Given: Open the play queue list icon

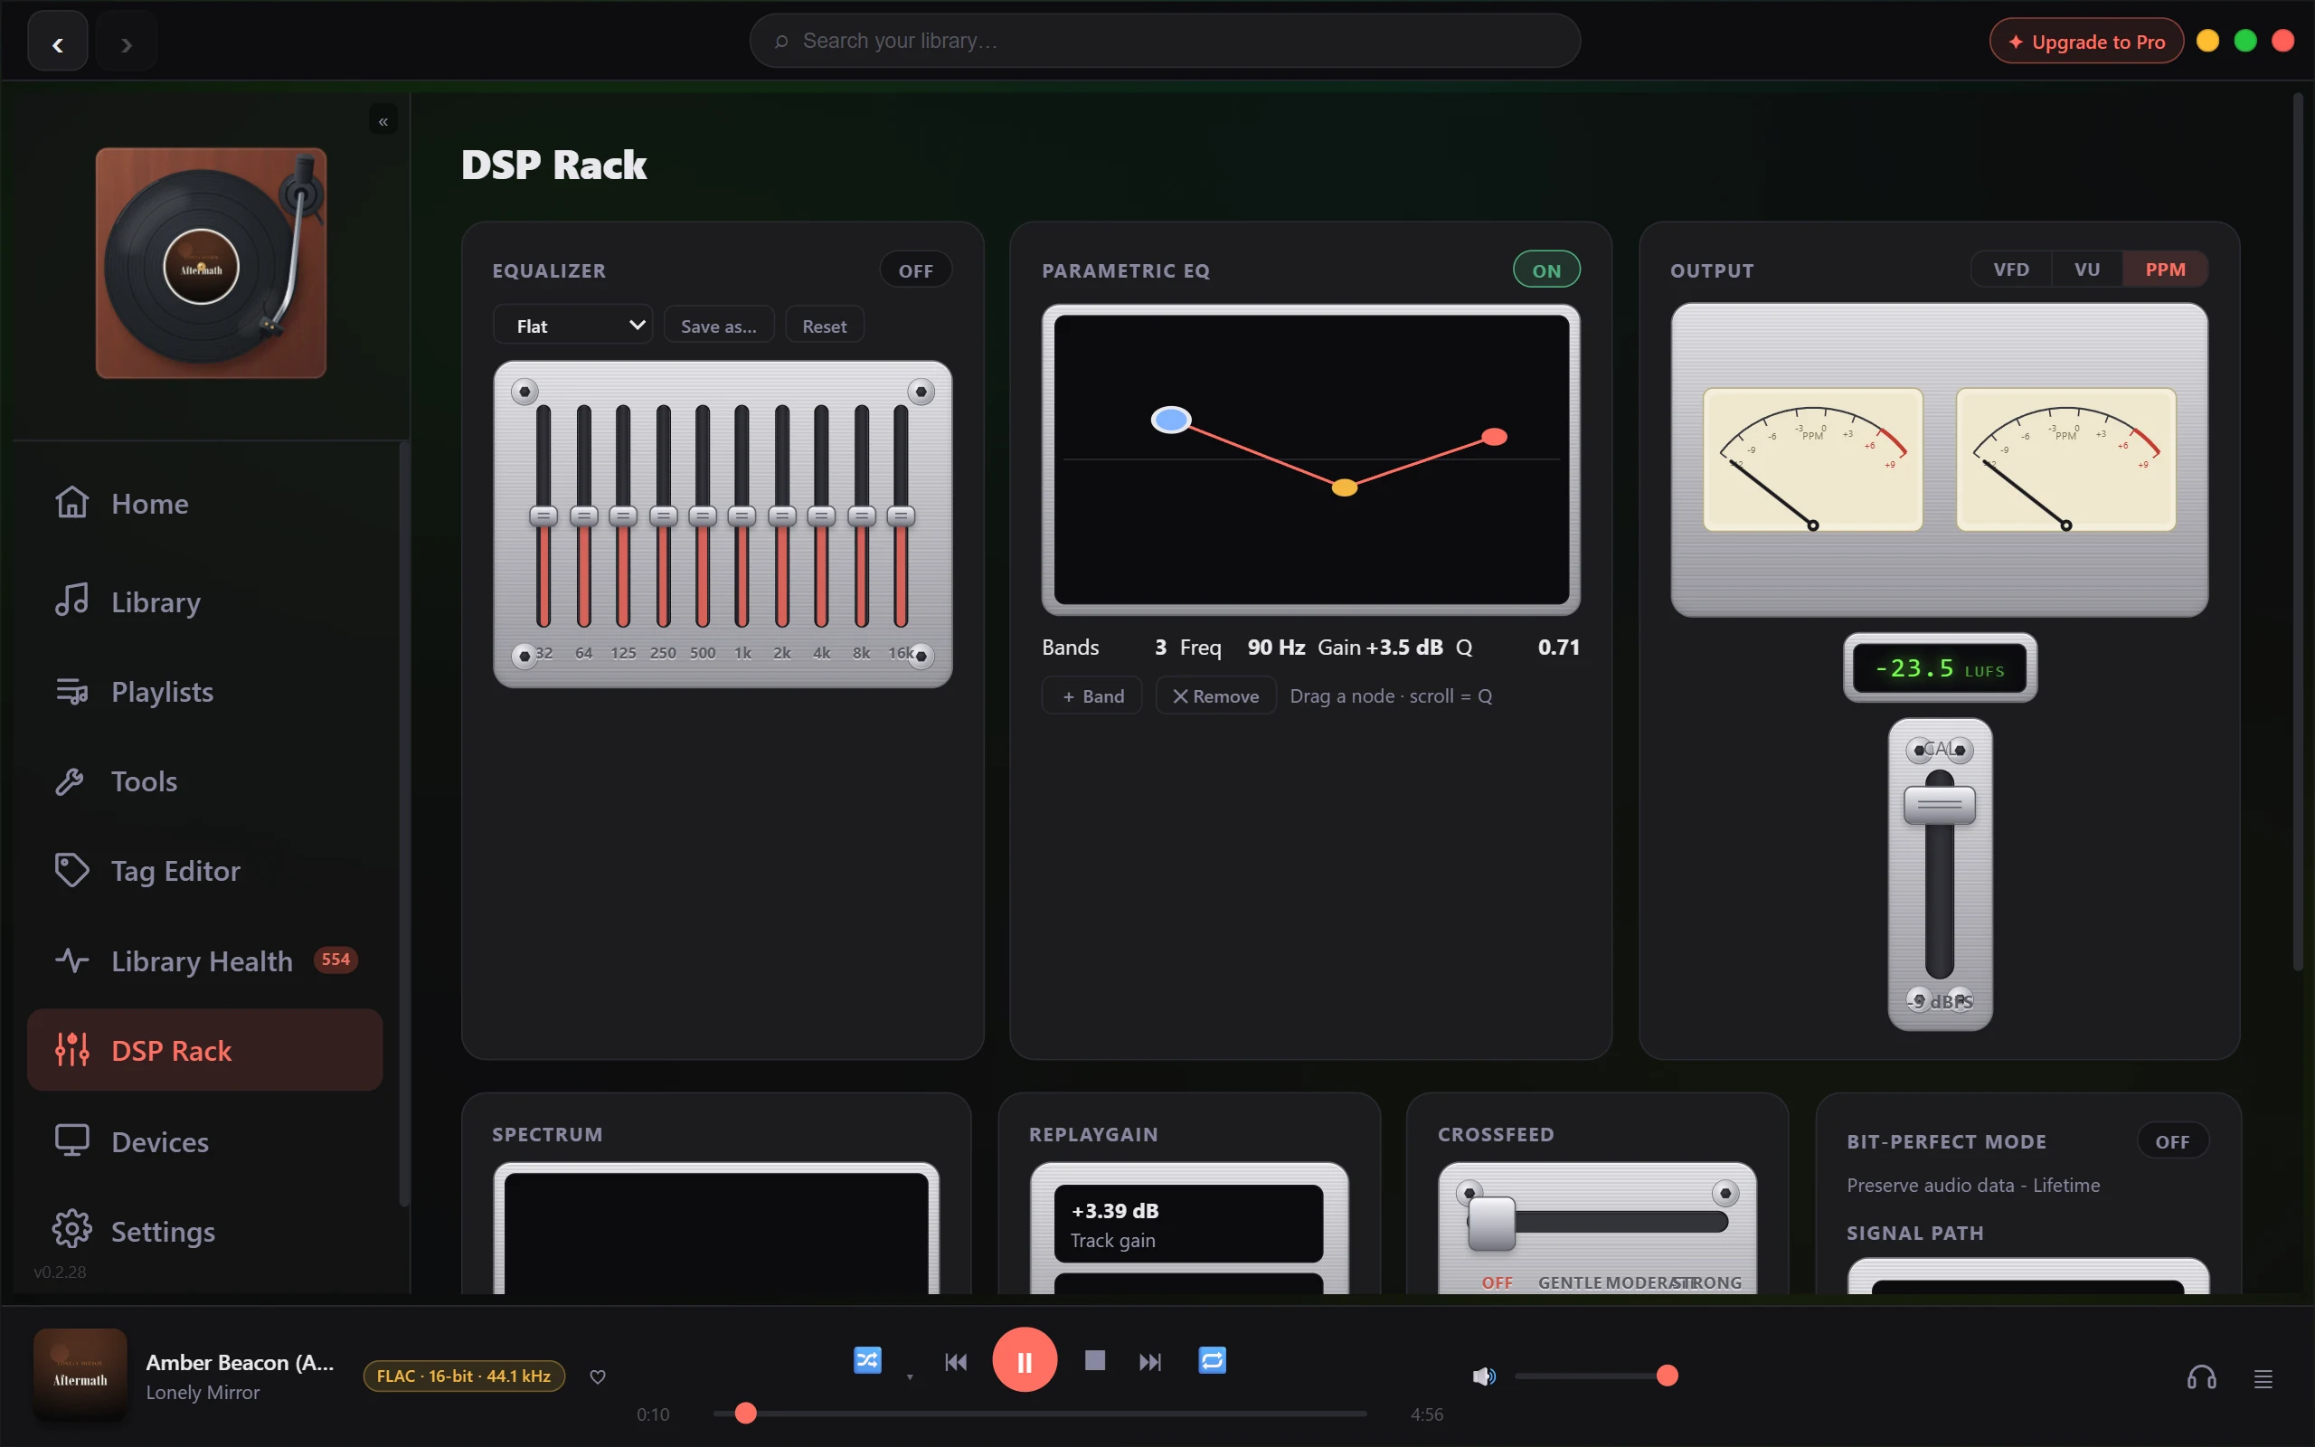Looking at the screenshot, I should (x=2263, y=1378).
